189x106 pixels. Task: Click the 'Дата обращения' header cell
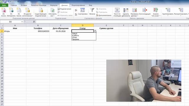tap(61, 28)
